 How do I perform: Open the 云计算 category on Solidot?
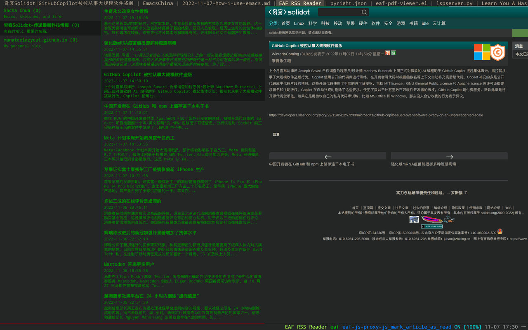click(439, 24)
